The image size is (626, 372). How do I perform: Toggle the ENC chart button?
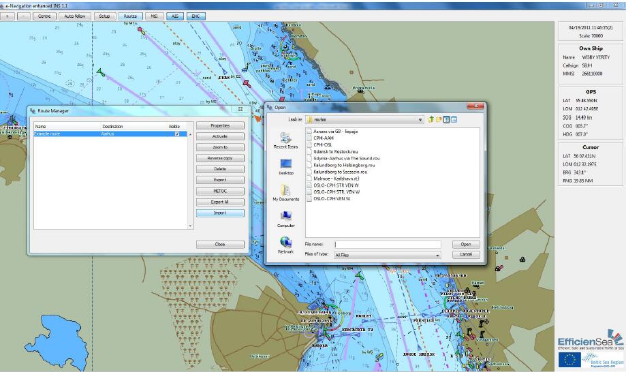pos(195,16)
